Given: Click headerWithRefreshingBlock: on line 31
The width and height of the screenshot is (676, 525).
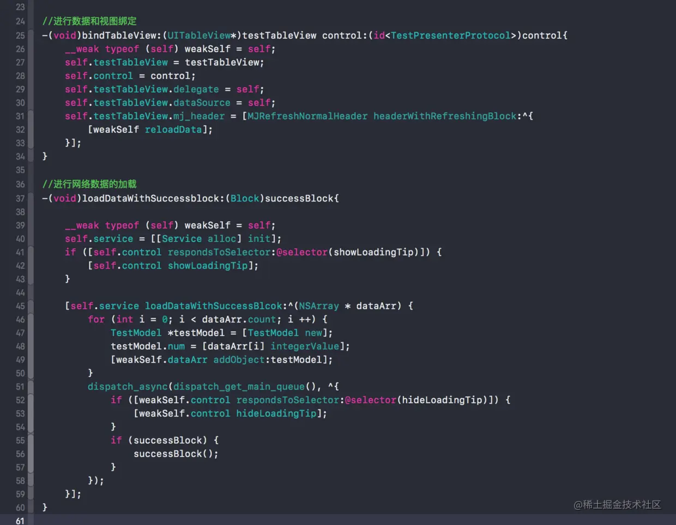Looking at the screenshot, I should point(448,116).
